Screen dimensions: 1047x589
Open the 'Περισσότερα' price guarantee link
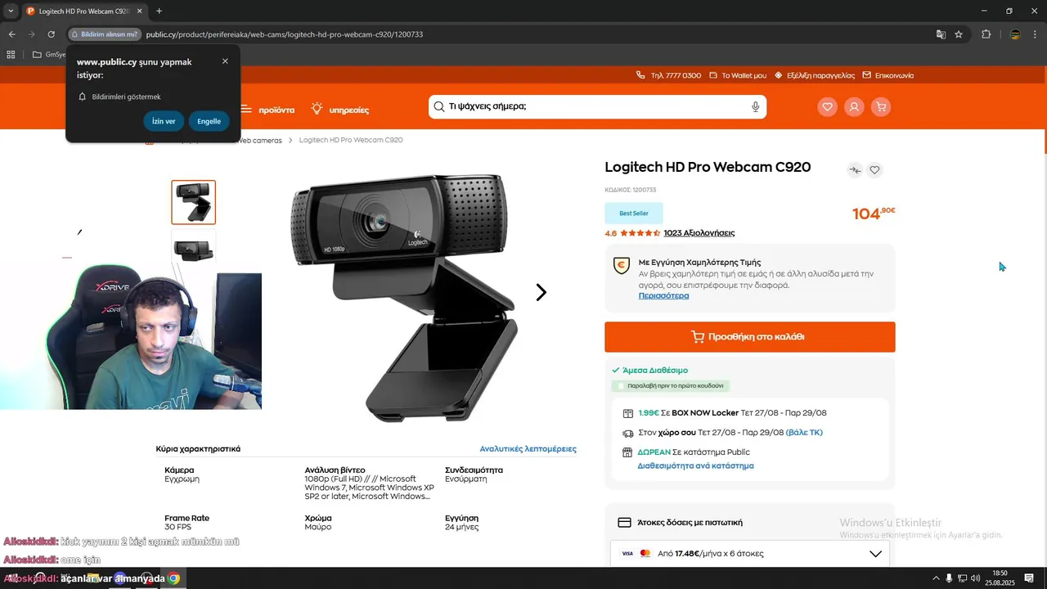pyautogui.click(x=663, y=296)
